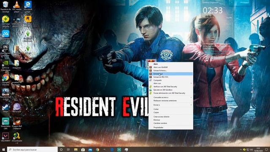Select the imagenes folder on desktop
The image size is (270, 152).
coord(17,64)
